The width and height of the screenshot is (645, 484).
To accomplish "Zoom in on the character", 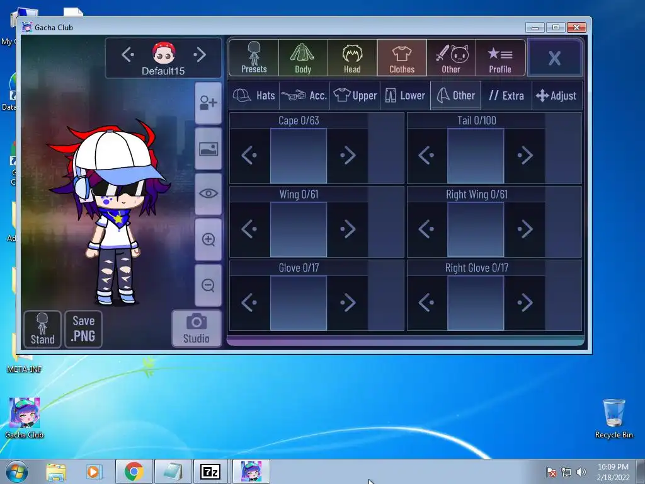I will (x=208, y=239).
